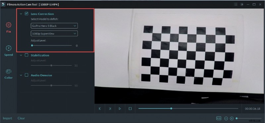265x123 pixels.
Task: Click the Filmora app logo icon
Action: pos(3,4)
